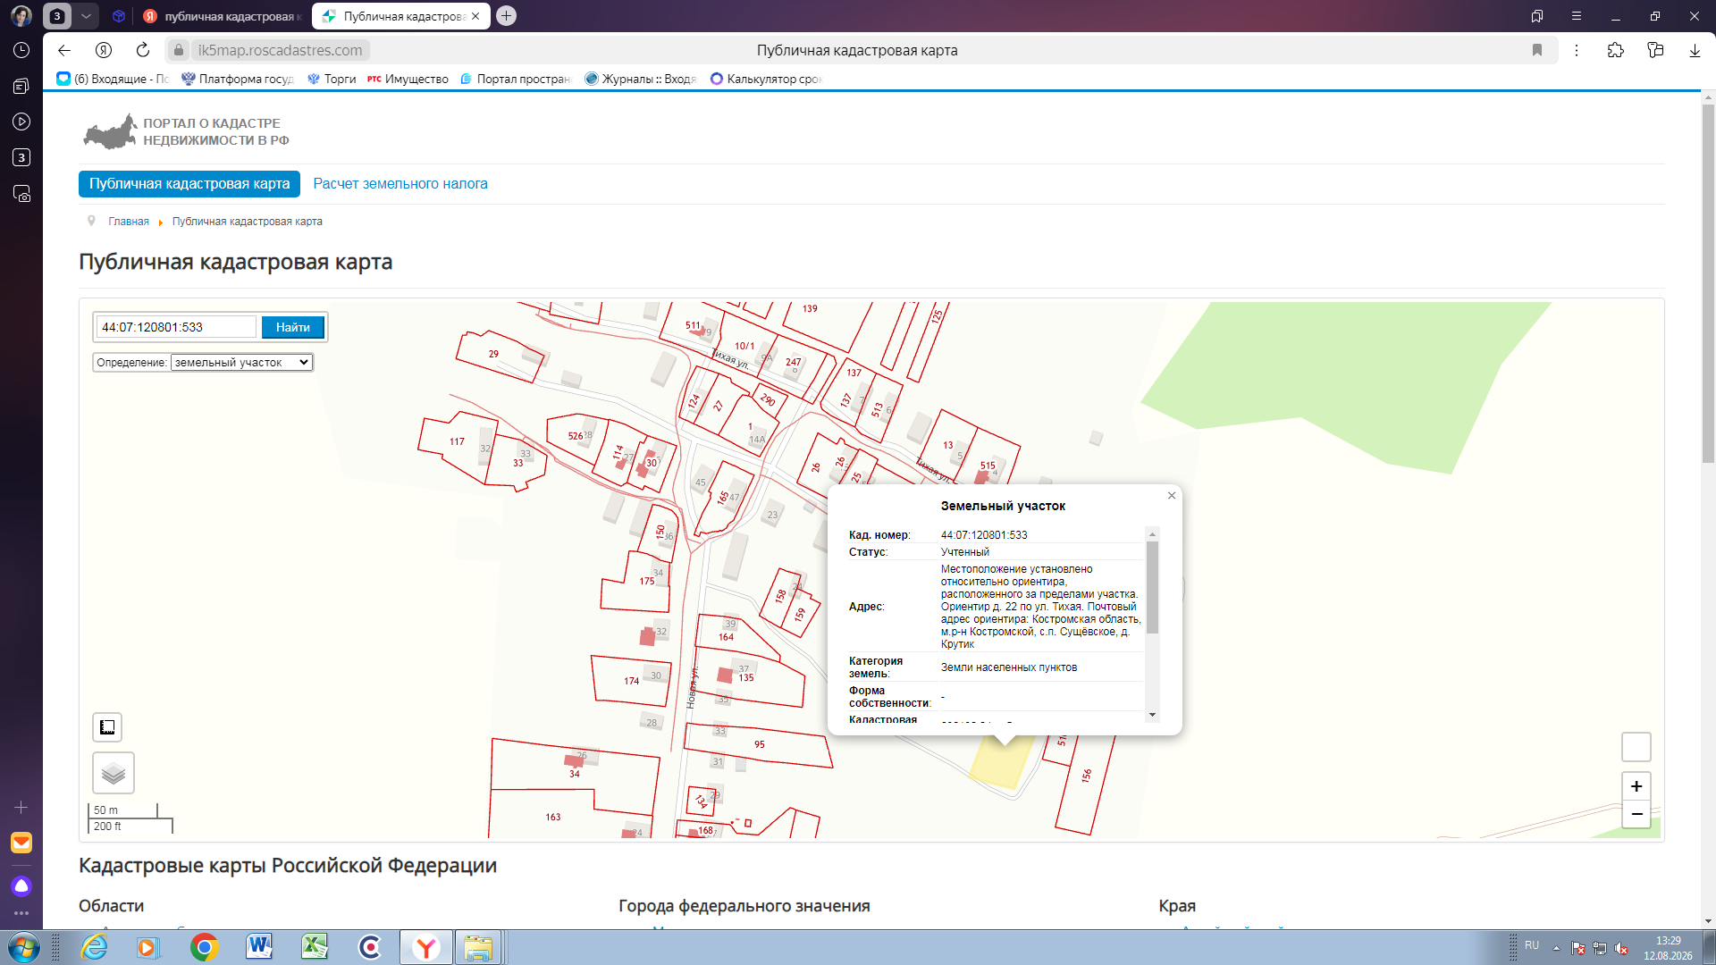The width and height of the screenshot is (1716, 965).
Task: Open browser extensions puzzle icon
Action: pyautogui.click(x=1616, y=51)
